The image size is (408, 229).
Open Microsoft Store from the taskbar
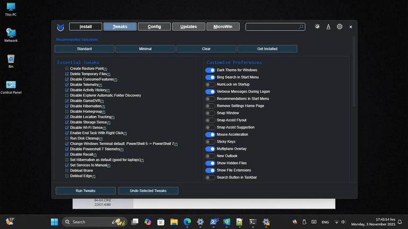click(161, 222)
